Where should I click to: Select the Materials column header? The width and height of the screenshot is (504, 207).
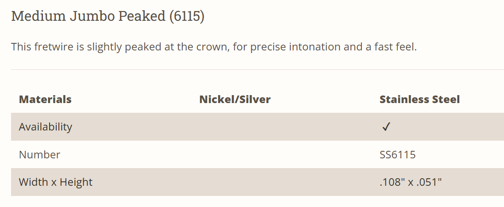click(45, 99)
